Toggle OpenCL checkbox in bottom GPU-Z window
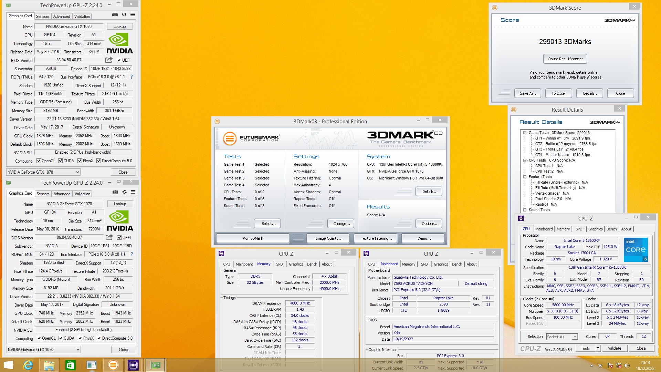This screenshot has width=661, height=372. (39, 338)
